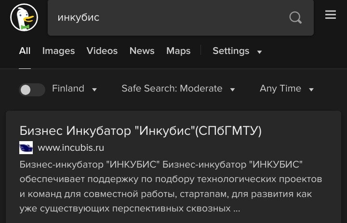Switch to the Images tab
The width and height of the screenshot is (347, 223).
point(58,51)
